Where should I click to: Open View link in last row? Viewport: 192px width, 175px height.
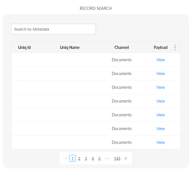coord(161,142)
